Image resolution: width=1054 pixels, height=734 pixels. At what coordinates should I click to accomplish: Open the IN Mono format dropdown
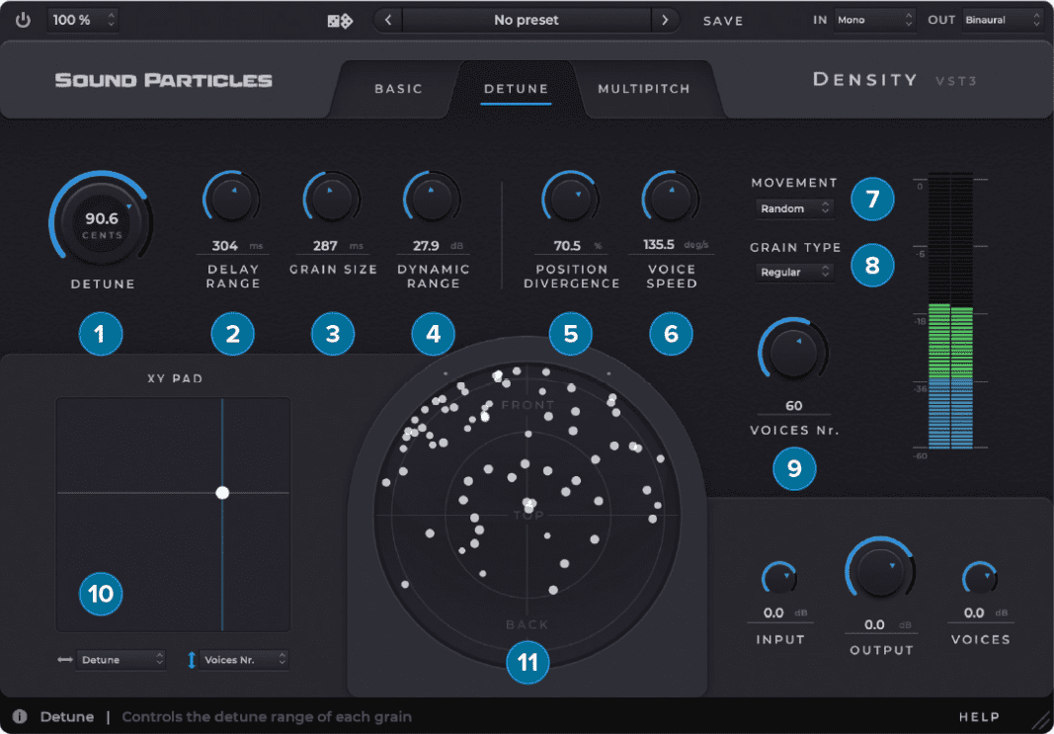pyautogui.click(x=874, y=20)
